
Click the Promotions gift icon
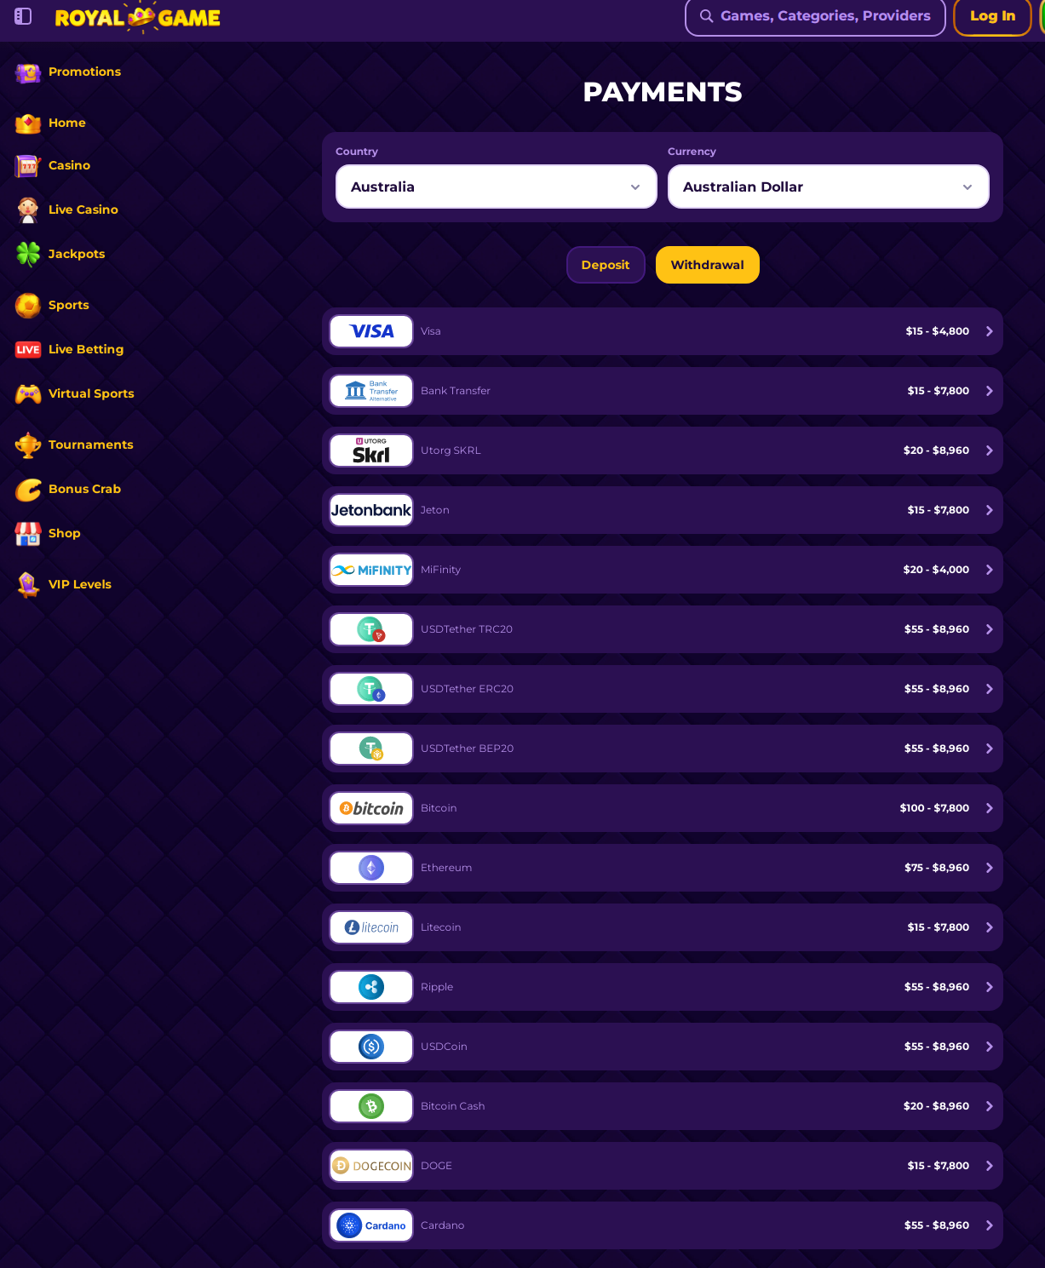[x=27, y=73]
